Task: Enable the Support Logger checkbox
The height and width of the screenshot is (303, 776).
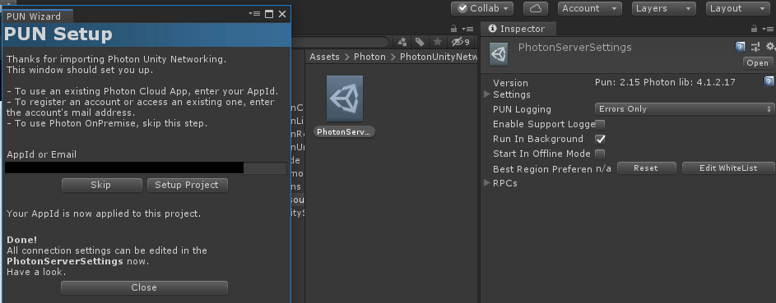Action: tap(600, 124)
